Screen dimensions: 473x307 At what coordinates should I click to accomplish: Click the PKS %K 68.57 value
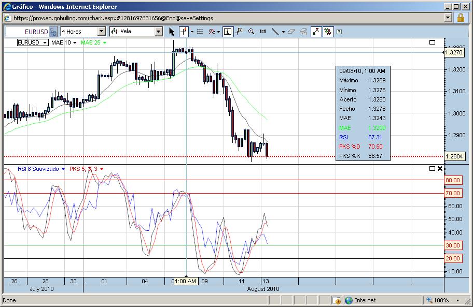(375, 156)
